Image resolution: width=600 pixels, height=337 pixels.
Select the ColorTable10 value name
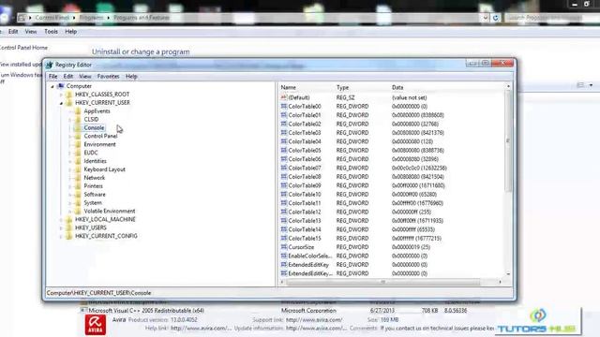305,195
